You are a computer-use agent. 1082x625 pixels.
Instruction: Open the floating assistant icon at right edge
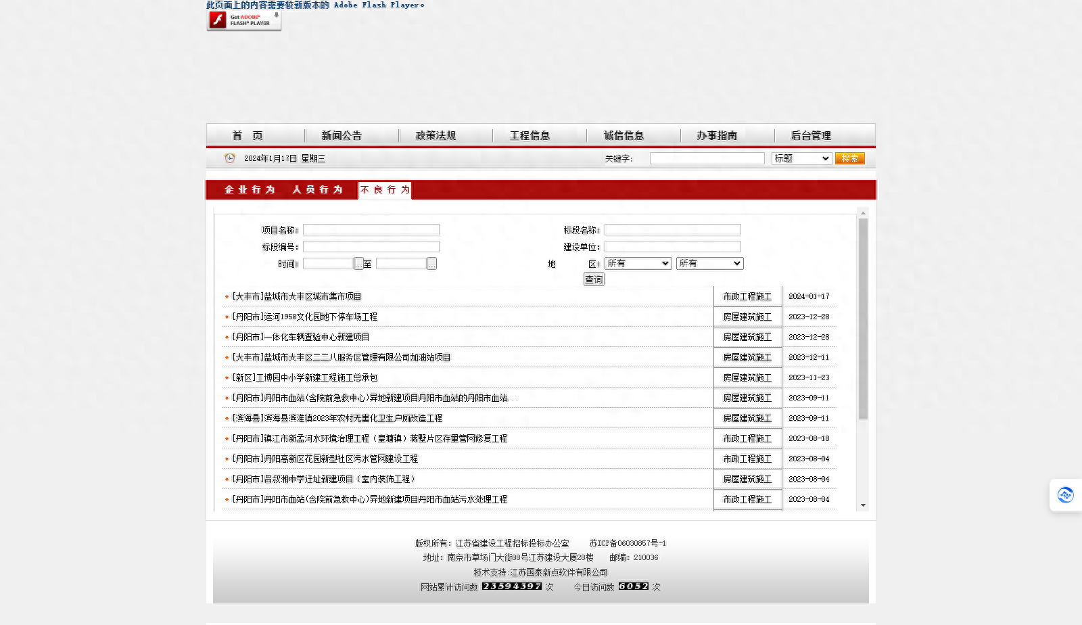point(1066,495)
